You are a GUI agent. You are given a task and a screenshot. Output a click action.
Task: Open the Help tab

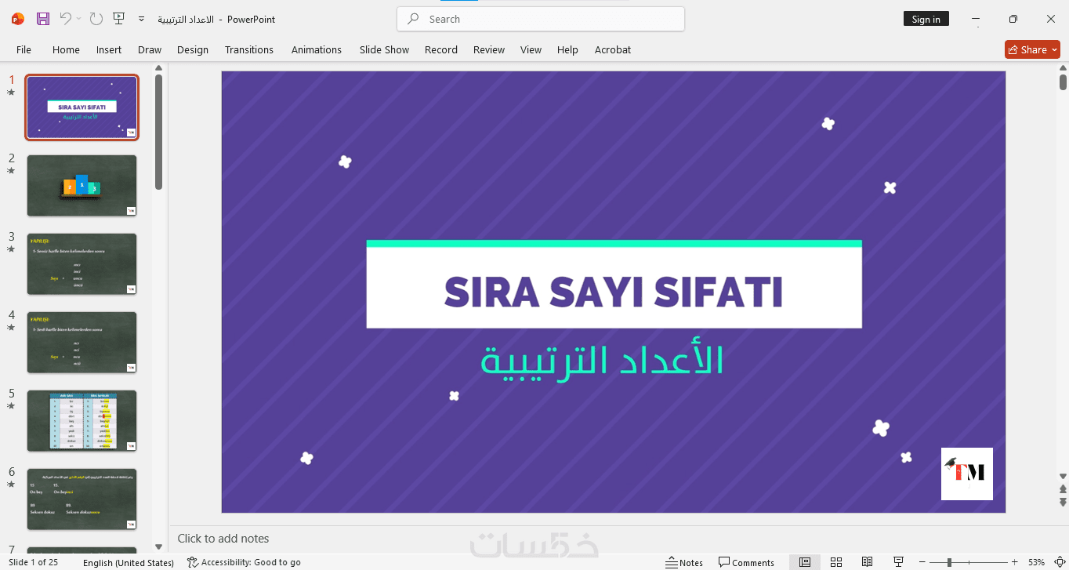pos(567,49)
